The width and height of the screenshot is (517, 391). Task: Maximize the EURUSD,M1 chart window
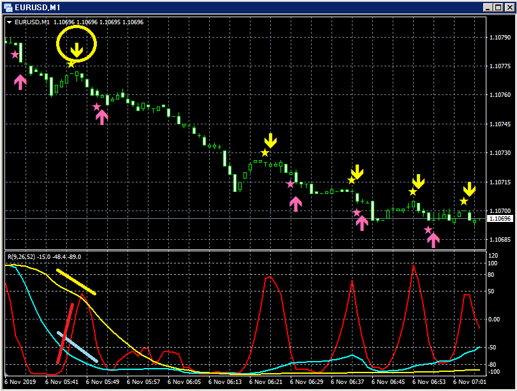pos(497,7)
